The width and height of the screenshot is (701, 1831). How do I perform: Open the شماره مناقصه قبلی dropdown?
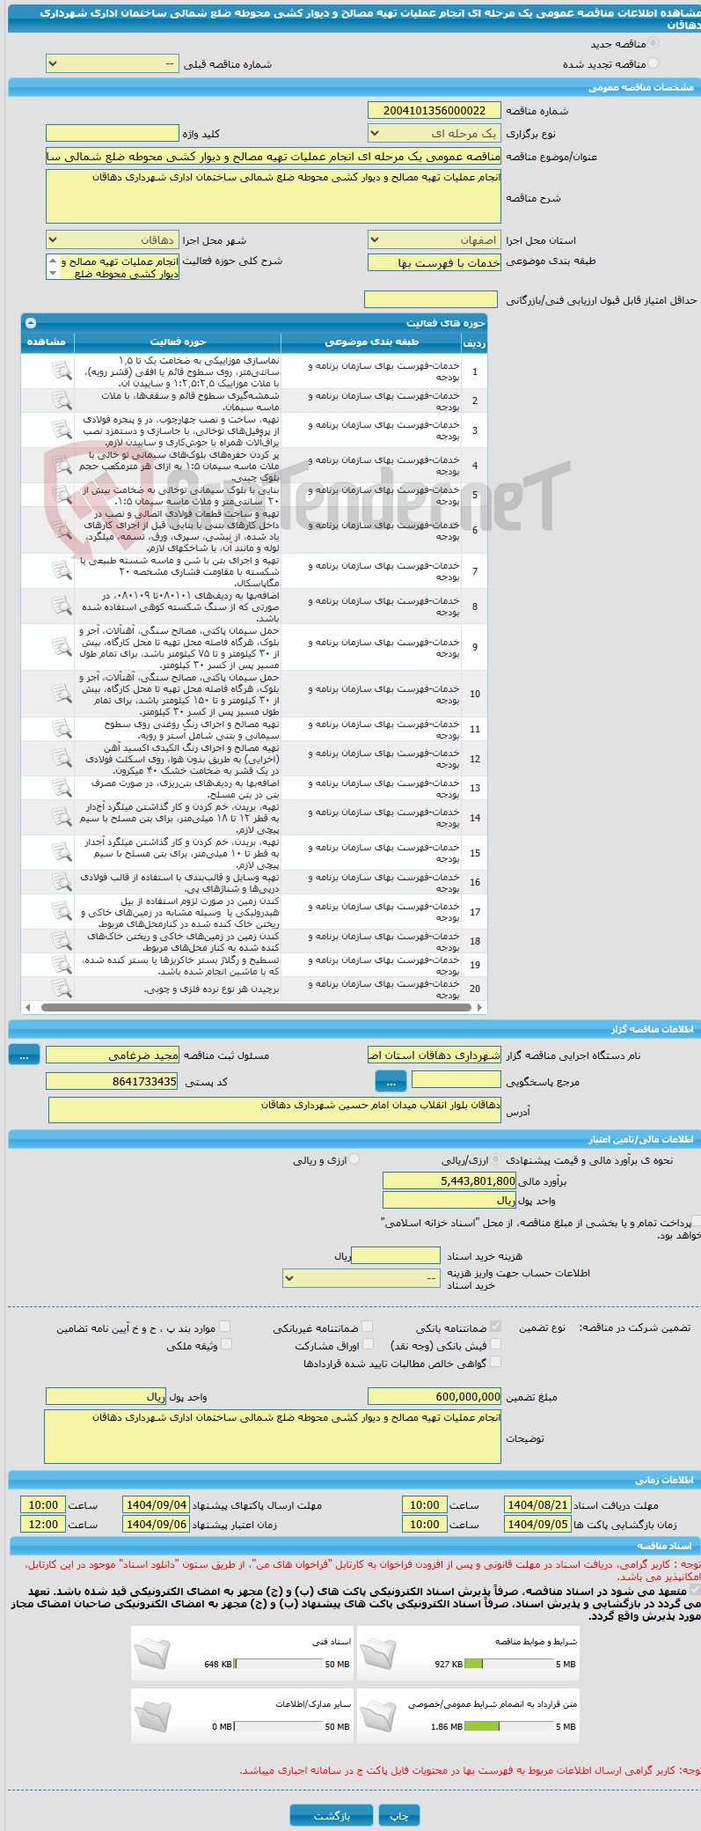[112, 64]
